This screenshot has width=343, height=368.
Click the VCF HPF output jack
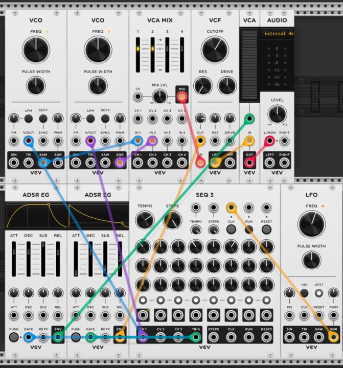point(230,163)
